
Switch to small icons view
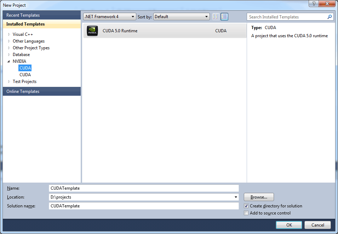[x=216, y=17]
